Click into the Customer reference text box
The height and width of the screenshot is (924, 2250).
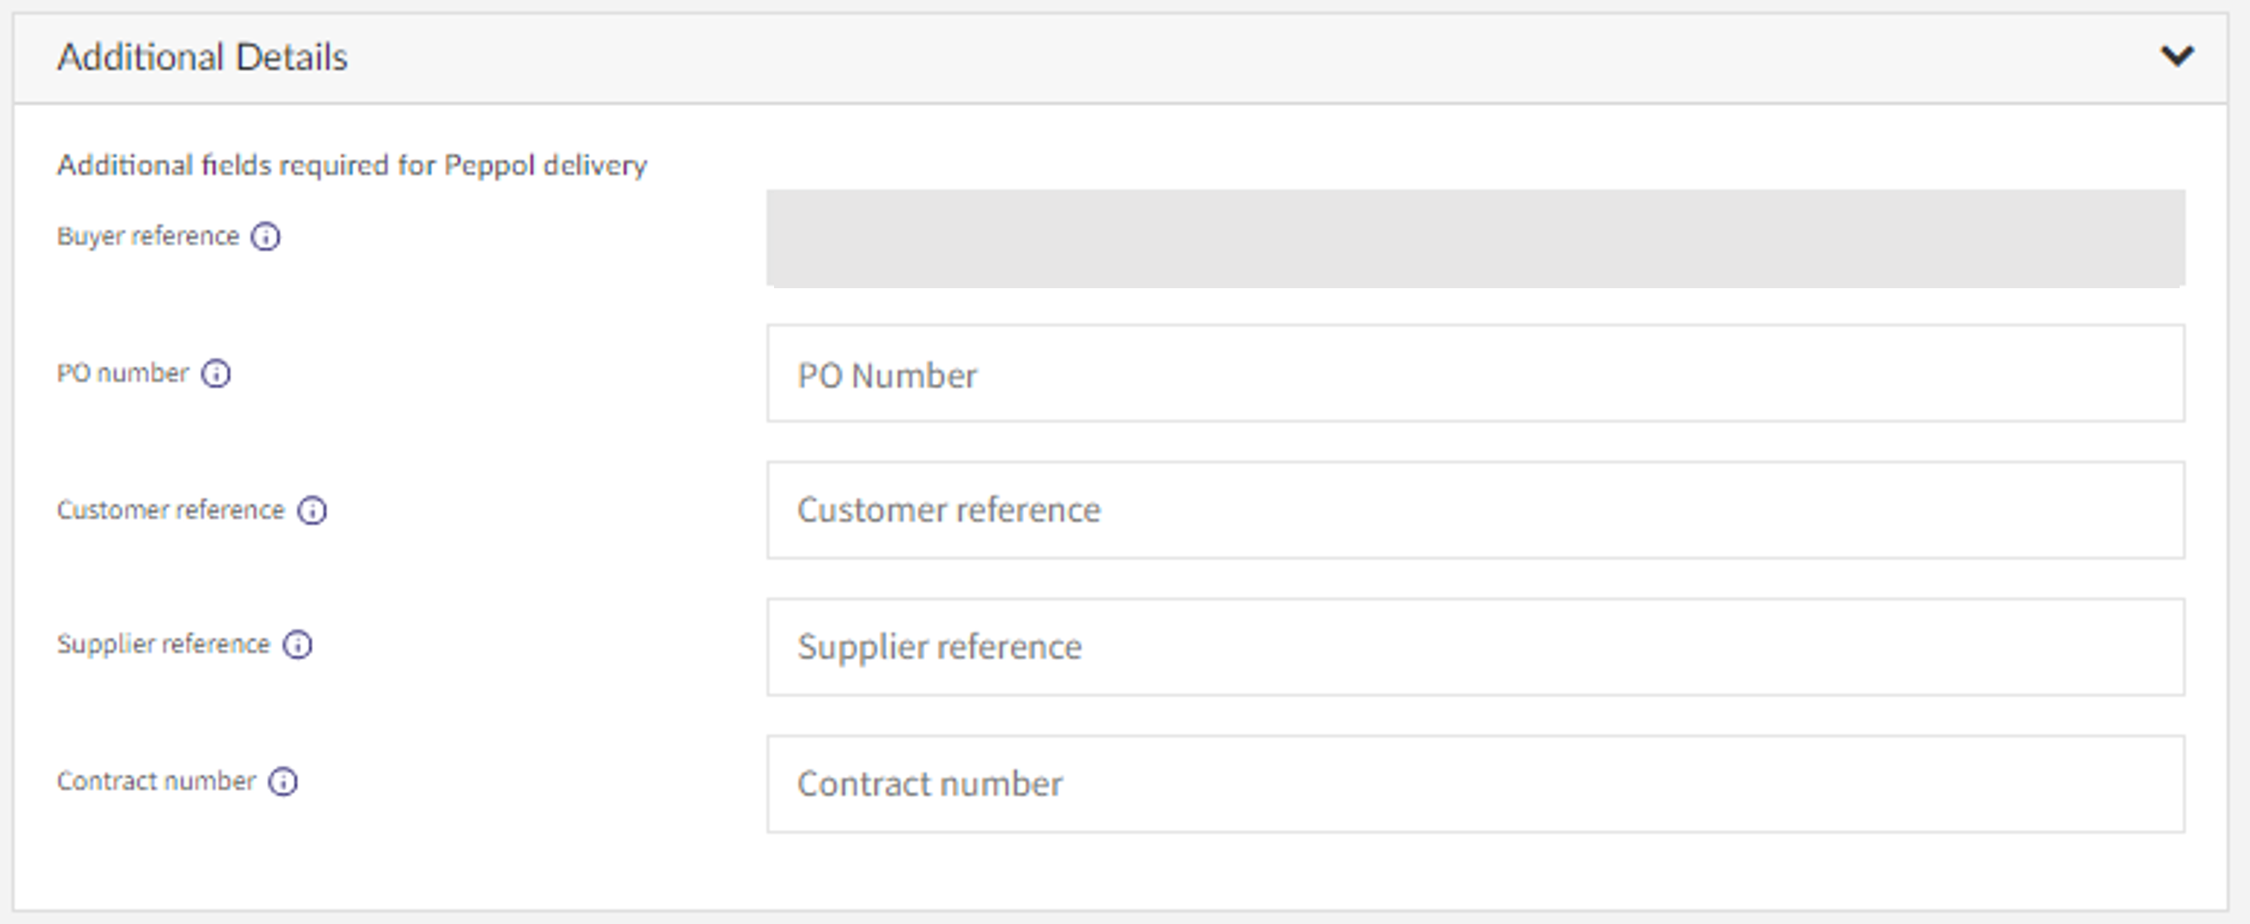pos(1475,510)
